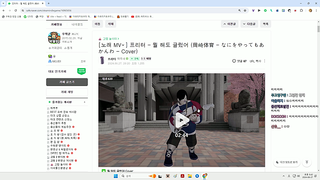Switch to dark mode with 다크 모드로 보기
This screenshot has height=180, width=320.
pyautogui.click(x=287, y=162)
